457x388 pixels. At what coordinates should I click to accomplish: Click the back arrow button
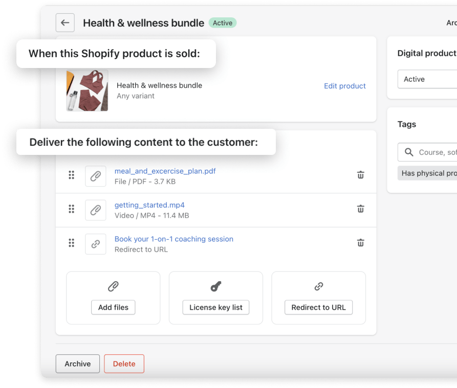[65, 23]
